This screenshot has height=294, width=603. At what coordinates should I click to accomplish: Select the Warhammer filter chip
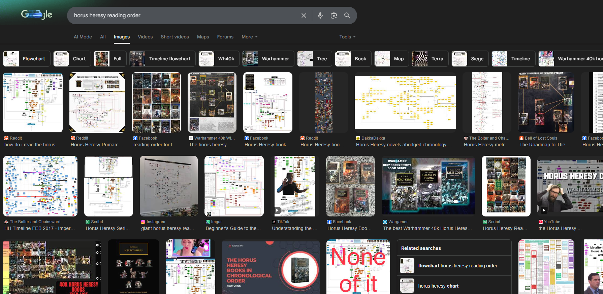268,59
